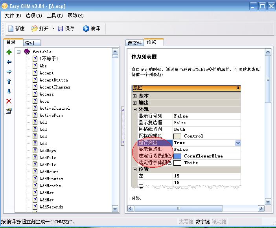
Task: Move topic down with down arrow icon
Action: (x=9, y=91)
